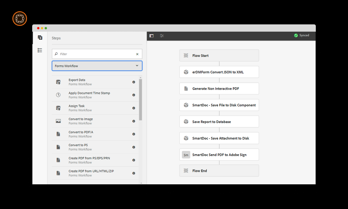
Task: Select the Convert to Image picture icon
Action: pos(58,121)
